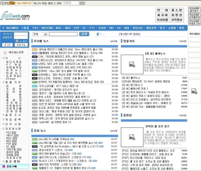Expand the 건의사항 menu tree
This screenshot has height=171, width=201.
click(x=4, y=124)
